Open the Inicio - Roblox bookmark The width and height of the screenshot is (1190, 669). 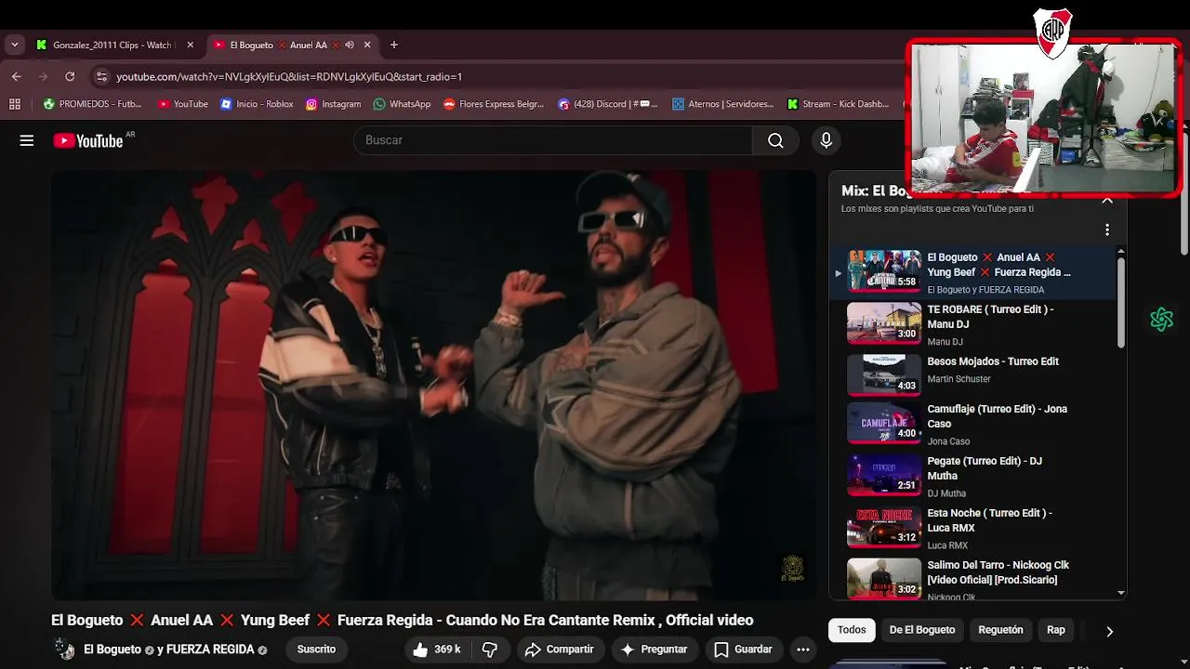point(257,104)
